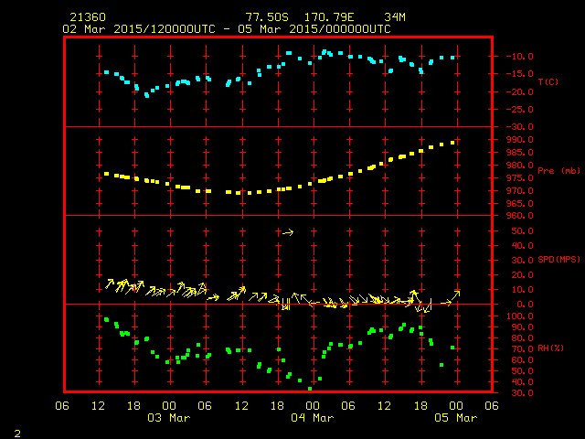Select the -20.0 temperature tick value
The height and width of the screenshot is (439, 585).
tap(520, 91)
